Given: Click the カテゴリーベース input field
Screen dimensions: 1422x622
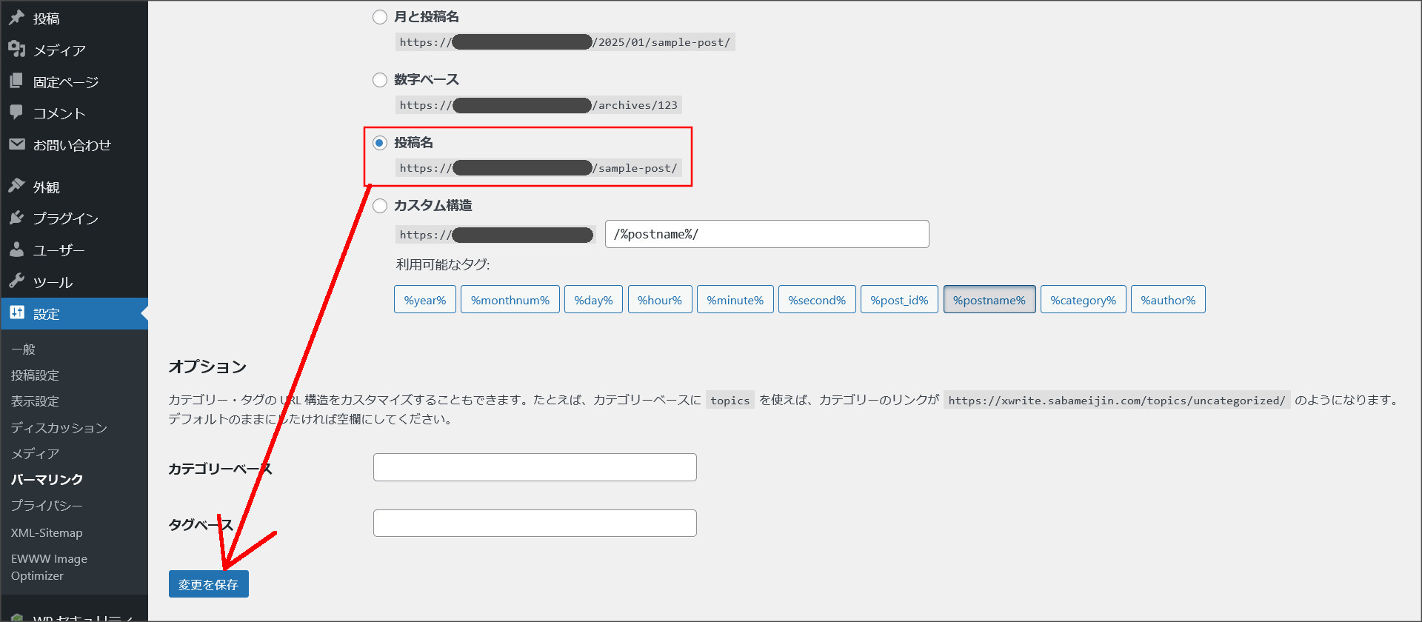Looking at the screenshot, I should (x=535, y=467).
